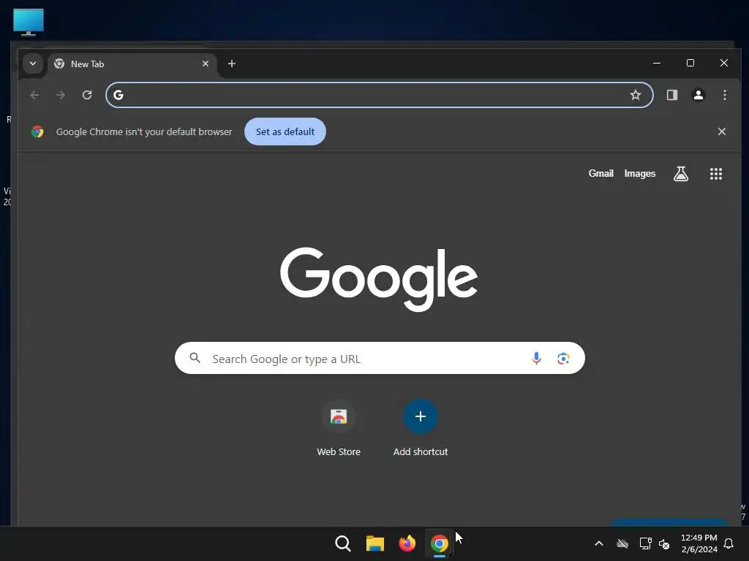
Task: Click magnifier icon in Google search box
Action: pyautogui.click(x=195, y=358)
